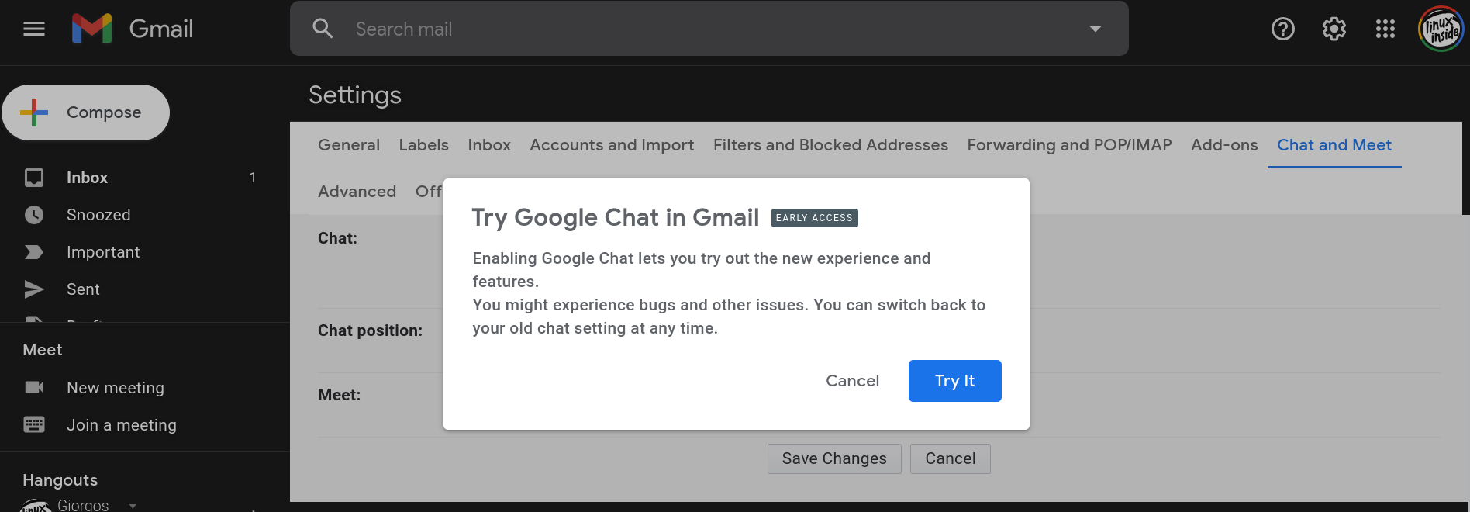Open the Settings gear icon
Screen dimensions: 1470x512
(1334, 29)
